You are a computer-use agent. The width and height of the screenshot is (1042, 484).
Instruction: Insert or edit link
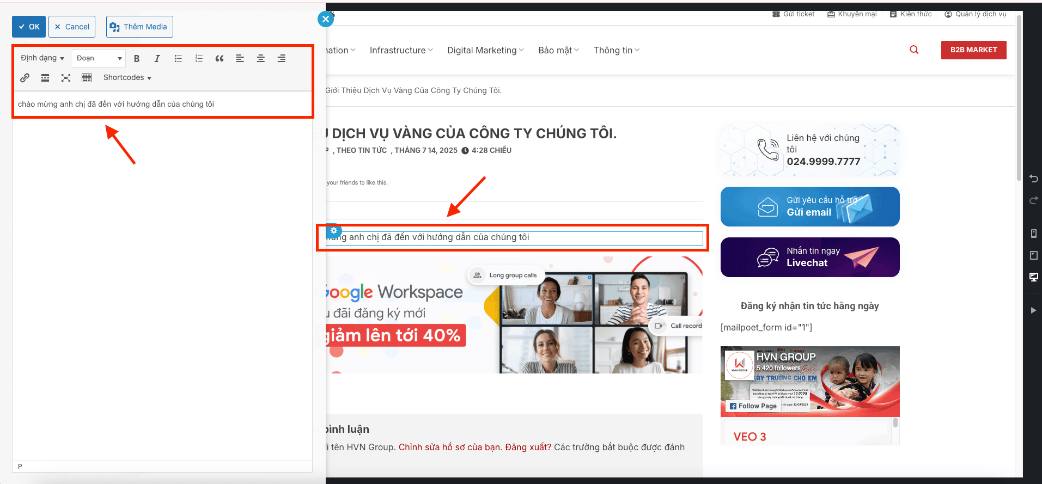pos(25,78)
